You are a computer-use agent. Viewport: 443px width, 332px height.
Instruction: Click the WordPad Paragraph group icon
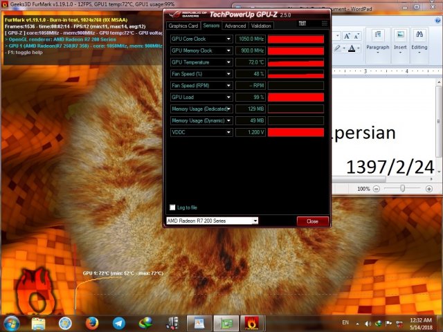tap(378, 35)
